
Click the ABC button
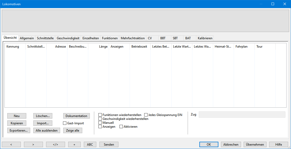[x=90, y=145]
